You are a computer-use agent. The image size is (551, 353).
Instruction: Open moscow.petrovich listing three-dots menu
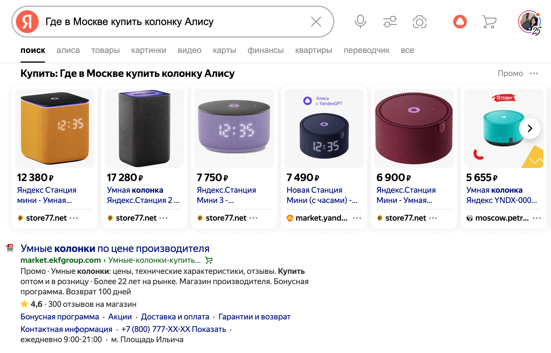[x=537, y=218]
